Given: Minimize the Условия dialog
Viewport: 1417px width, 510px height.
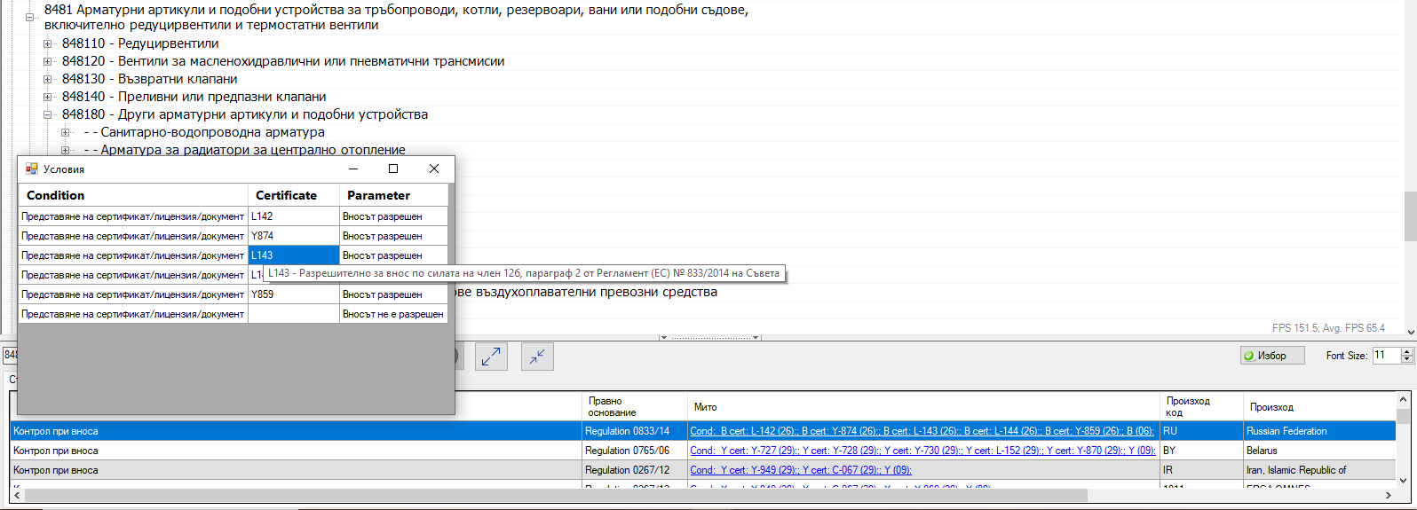Looking at the screenshot, I should (353, 169).
